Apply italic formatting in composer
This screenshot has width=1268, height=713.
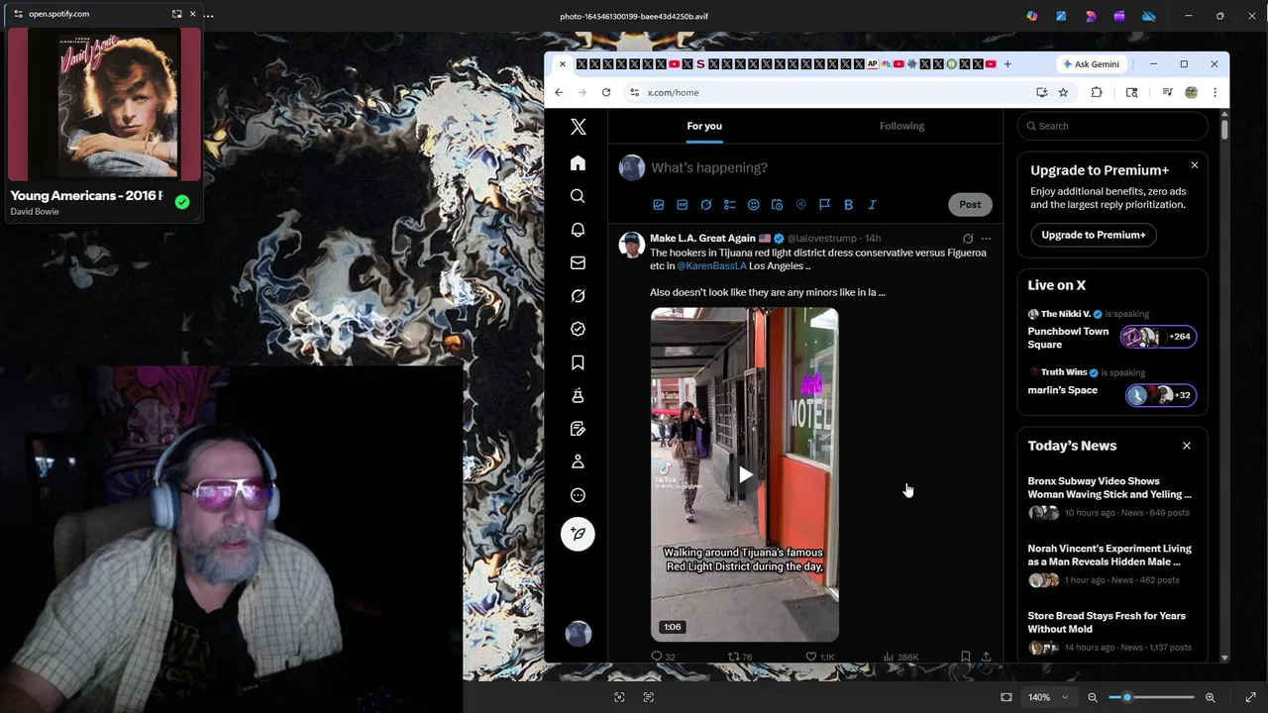point(872,205)
